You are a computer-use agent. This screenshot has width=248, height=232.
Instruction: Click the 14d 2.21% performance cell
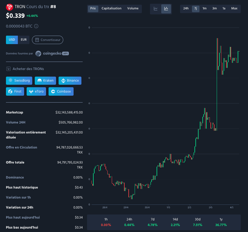[175, 222]
